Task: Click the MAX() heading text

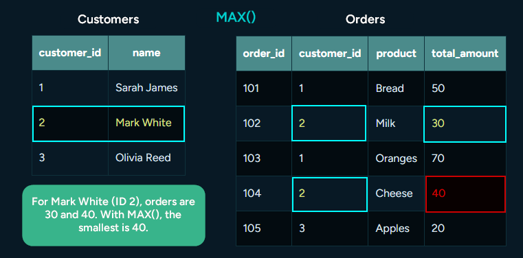Action: (x=236, y=17)
